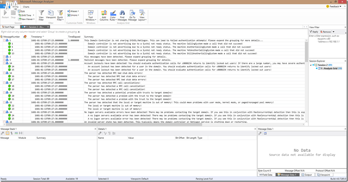Collapse message group 14 account lockouts
The width and height of the screenshot is (348, 182).
(x=4, y=63)
